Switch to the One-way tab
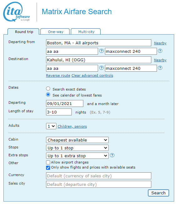This screenshot has height=211, width=177. [56, 32]
